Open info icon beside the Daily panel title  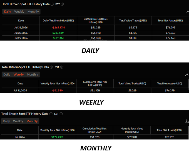tap(52, 4)
